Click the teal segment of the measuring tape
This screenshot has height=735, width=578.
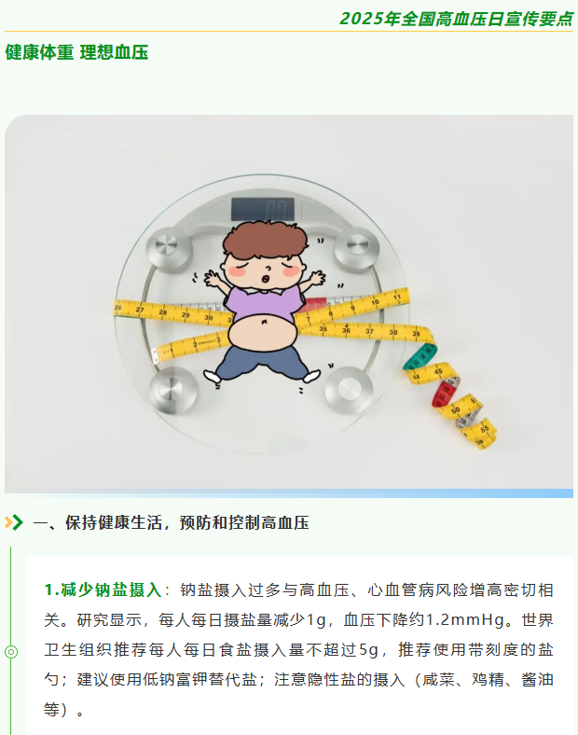coord(420,357)
